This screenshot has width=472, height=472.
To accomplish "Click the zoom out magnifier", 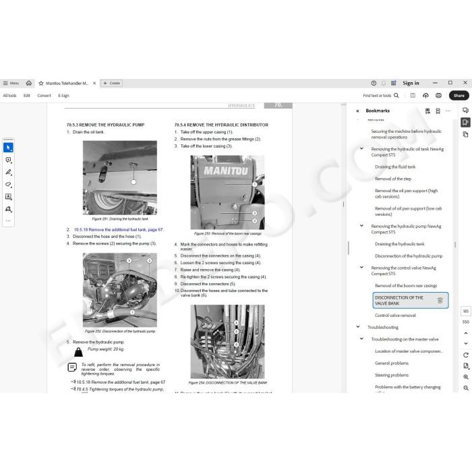I will (466, 388).
